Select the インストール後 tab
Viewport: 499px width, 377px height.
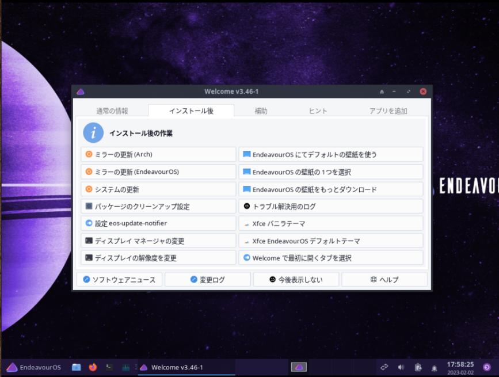coord(191,111)
